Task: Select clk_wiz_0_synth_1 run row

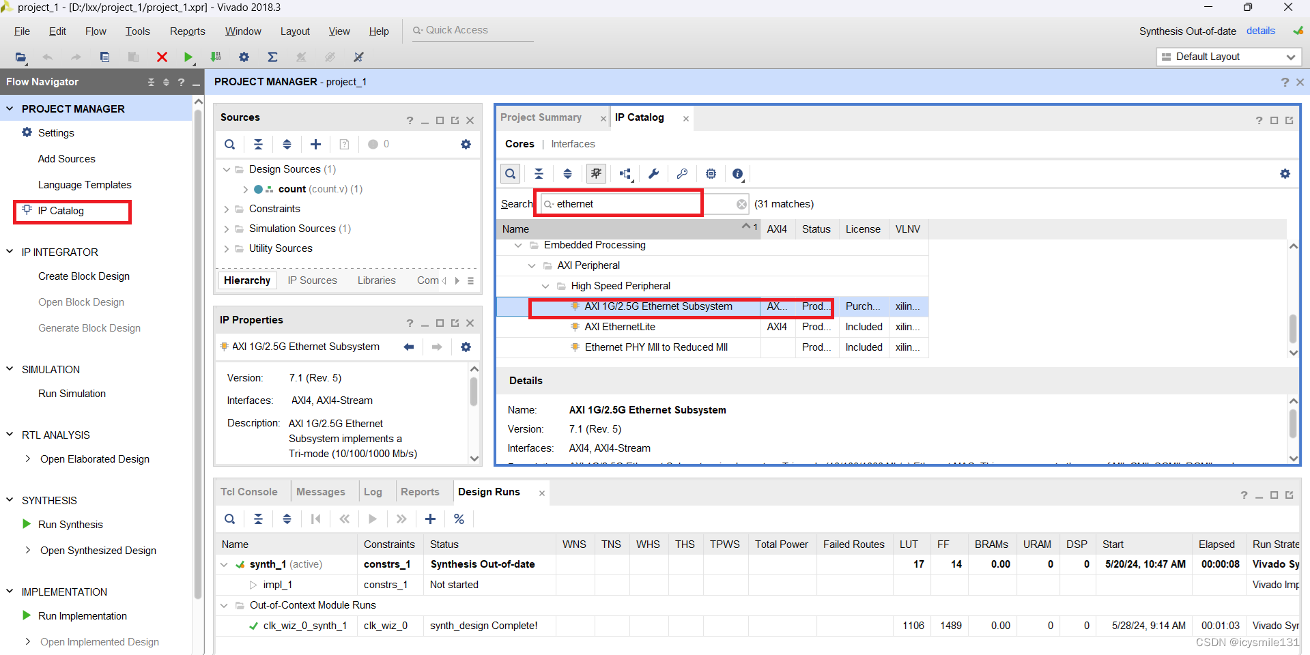Action: [x=758, y=626]
